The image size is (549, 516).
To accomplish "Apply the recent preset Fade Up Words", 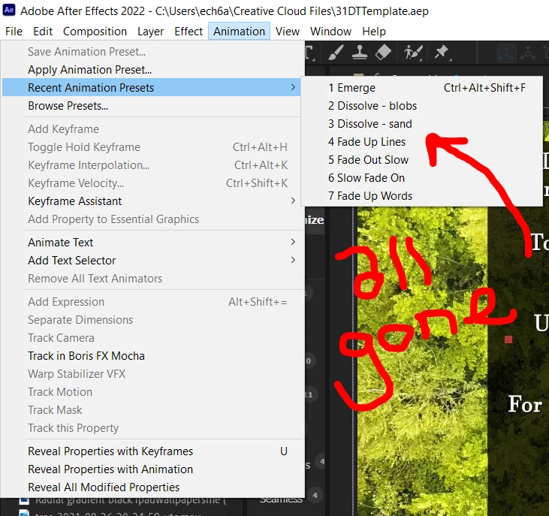I will pyautogui.click(x=422, y=196).
